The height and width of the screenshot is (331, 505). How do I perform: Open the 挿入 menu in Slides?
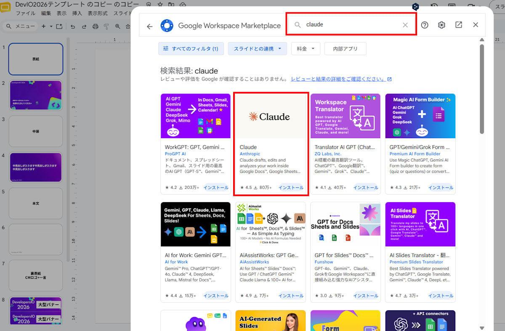(77, 13)
